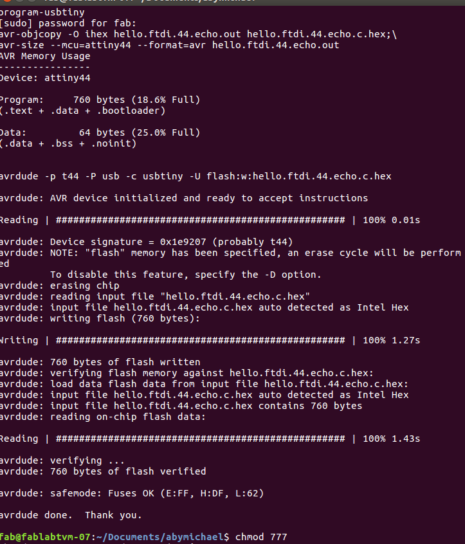Click the 'avrdude: erasing chip' line
This screenshot has height=544, width=465.
[60, 286]
